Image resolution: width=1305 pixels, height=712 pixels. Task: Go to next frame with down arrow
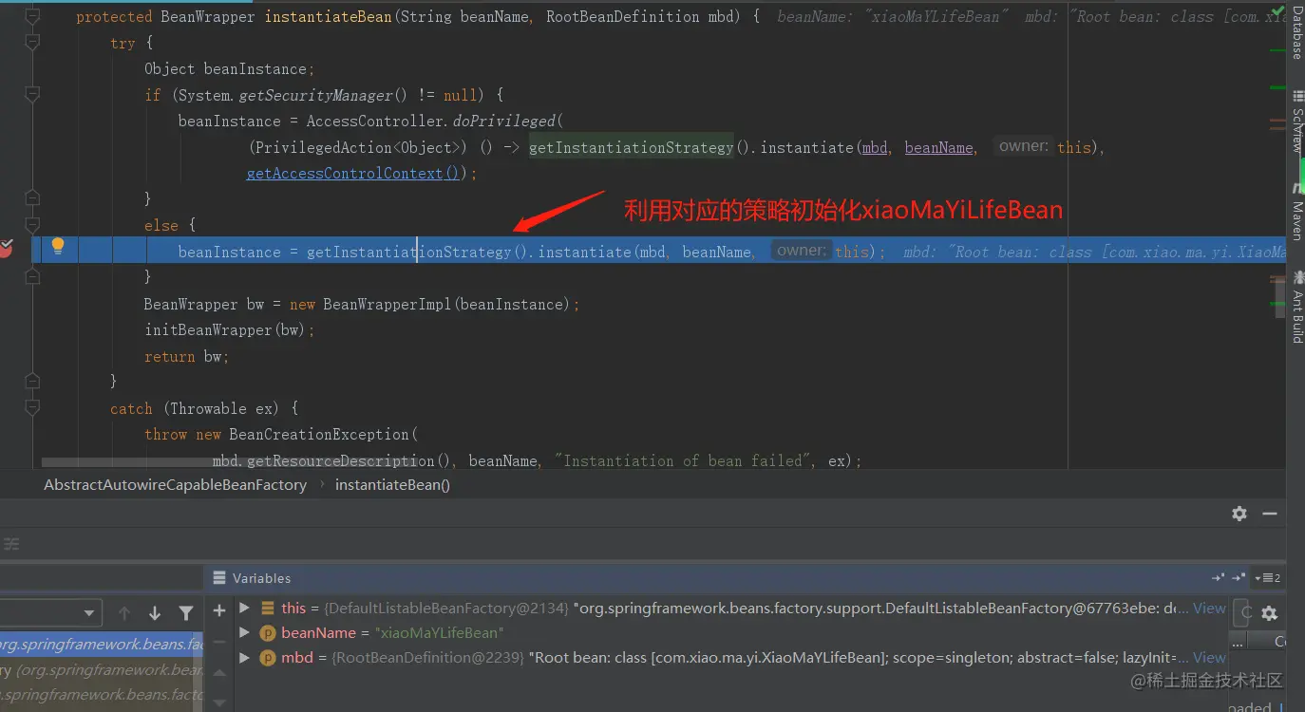click(x=155, y=613)
